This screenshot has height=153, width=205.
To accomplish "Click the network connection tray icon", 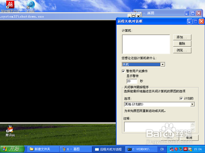I will coord(171,149).
